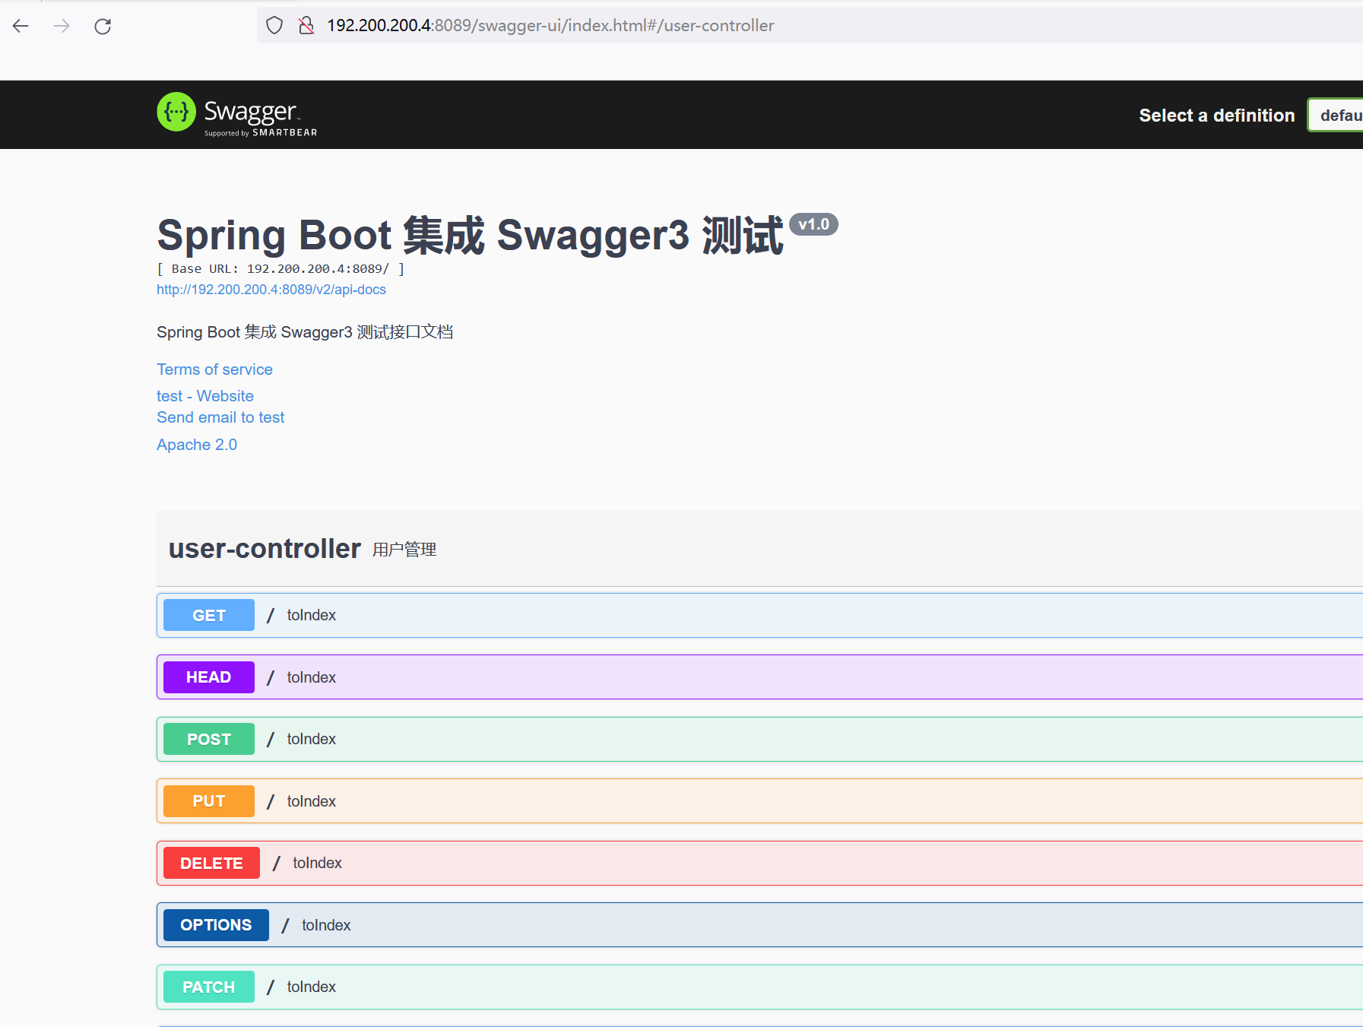Click the Apache 2.0 license link
Viewport: 1363px width, 1027px height.
[197, 445]
